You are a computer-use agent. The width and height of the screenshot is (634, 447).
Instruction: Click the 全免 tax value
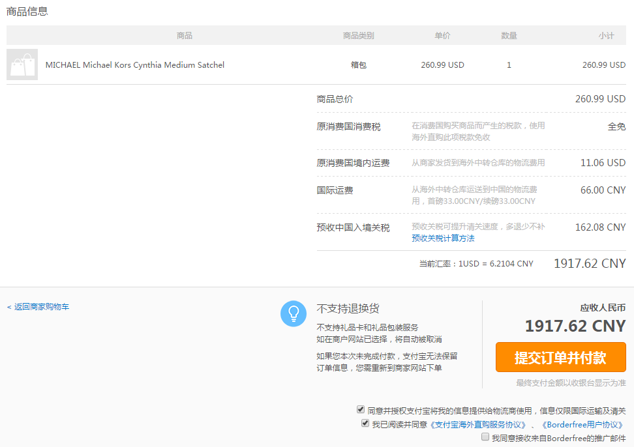[x=616, y=127]
